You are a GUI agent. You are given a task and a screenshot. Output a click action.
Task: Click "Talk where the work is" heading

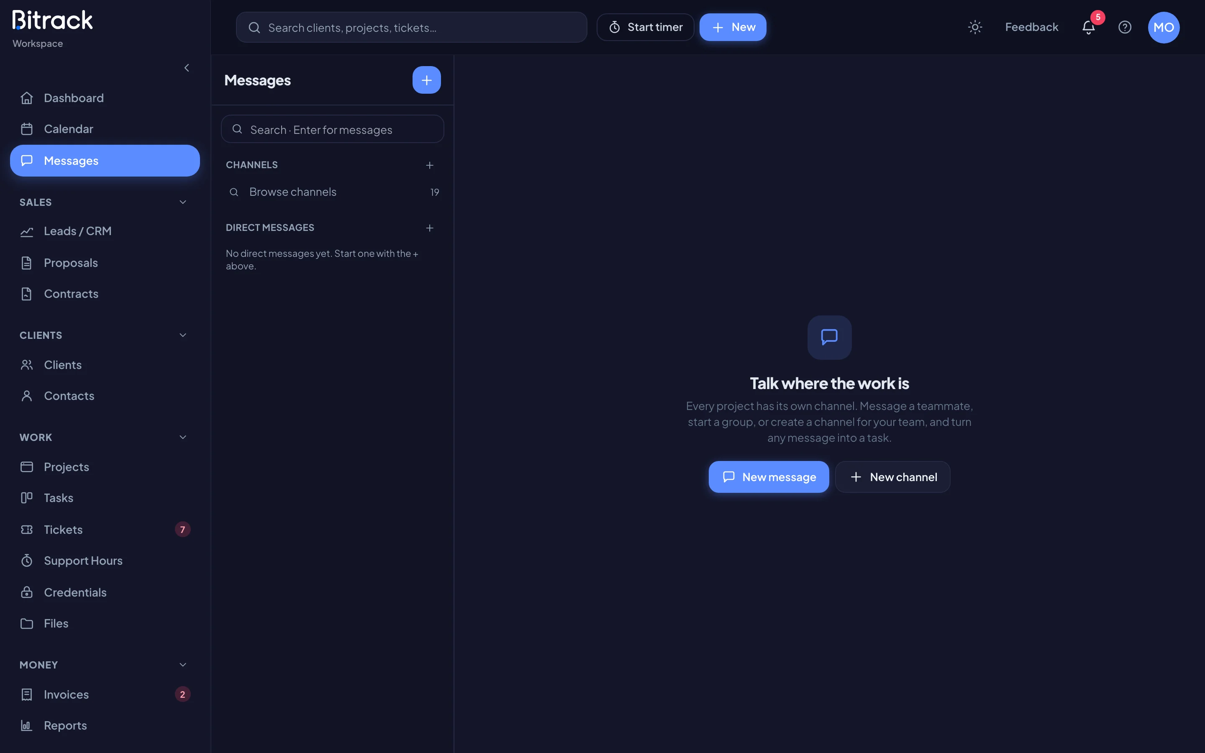click(830, 384)
